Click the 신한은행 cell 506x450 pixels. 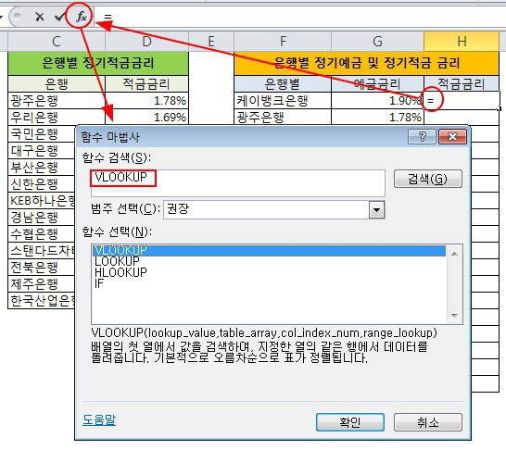click(42, 184)
